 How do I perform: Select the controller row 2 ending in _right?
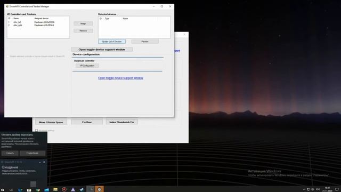(x=38, y=25)
